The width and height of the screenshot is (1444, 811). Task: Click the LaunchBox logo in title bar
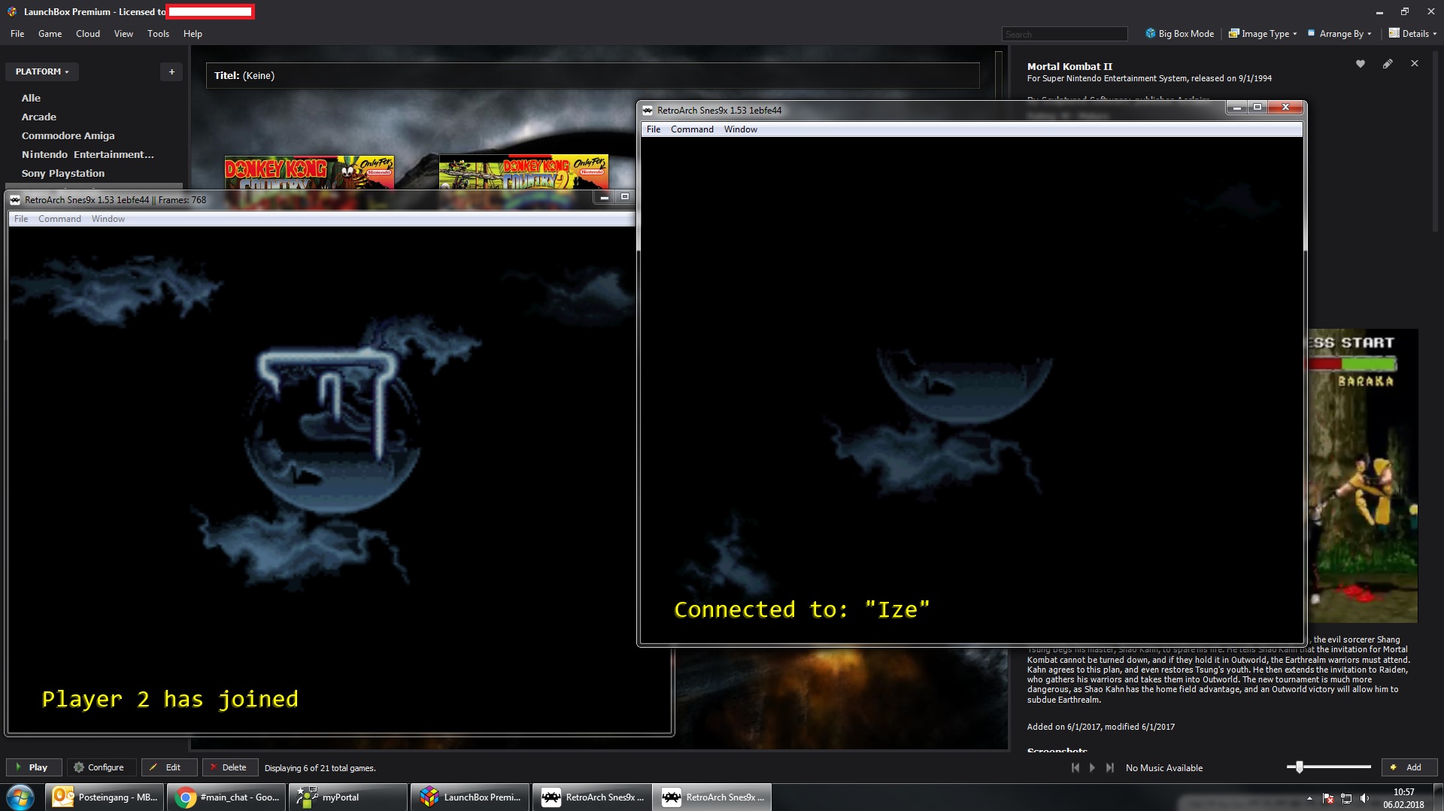(x=12, y=11)
